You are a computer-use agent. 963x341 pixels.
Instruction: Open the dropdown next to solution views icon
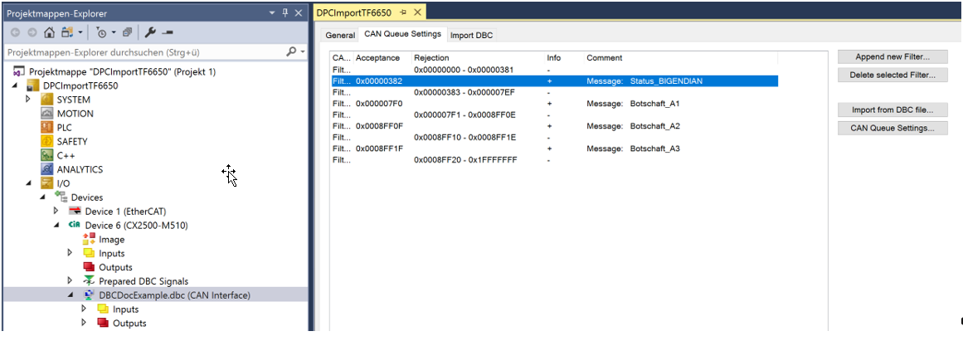[x=80, y=32]
